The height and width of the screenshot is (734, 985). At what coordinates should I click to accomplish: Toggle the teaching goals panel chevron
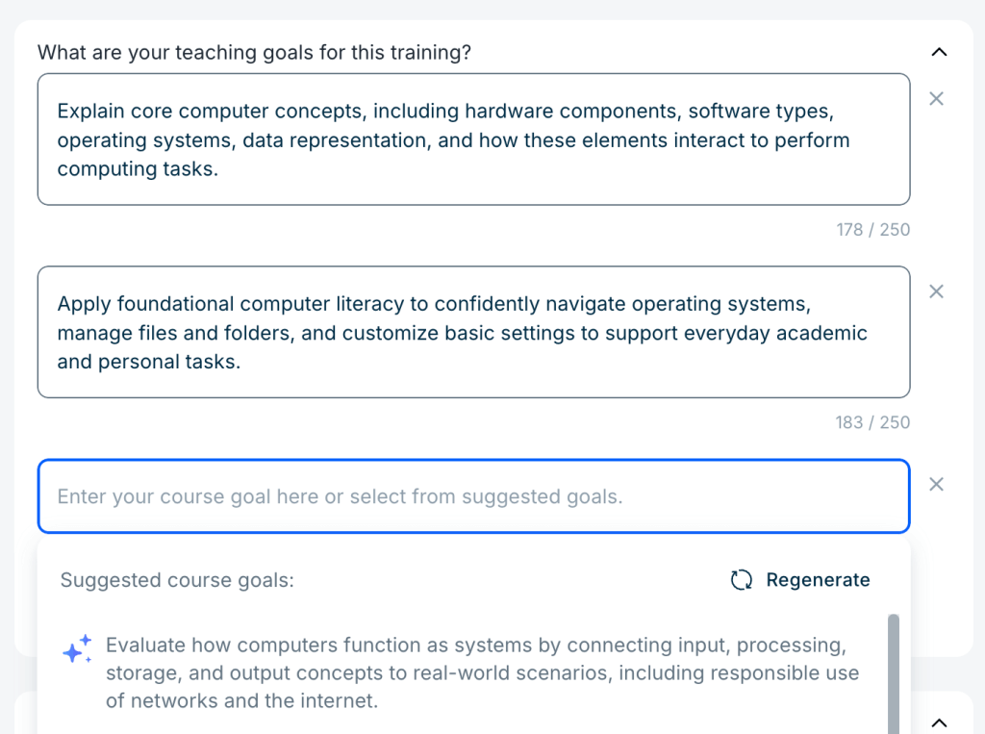tap(940, 52)
